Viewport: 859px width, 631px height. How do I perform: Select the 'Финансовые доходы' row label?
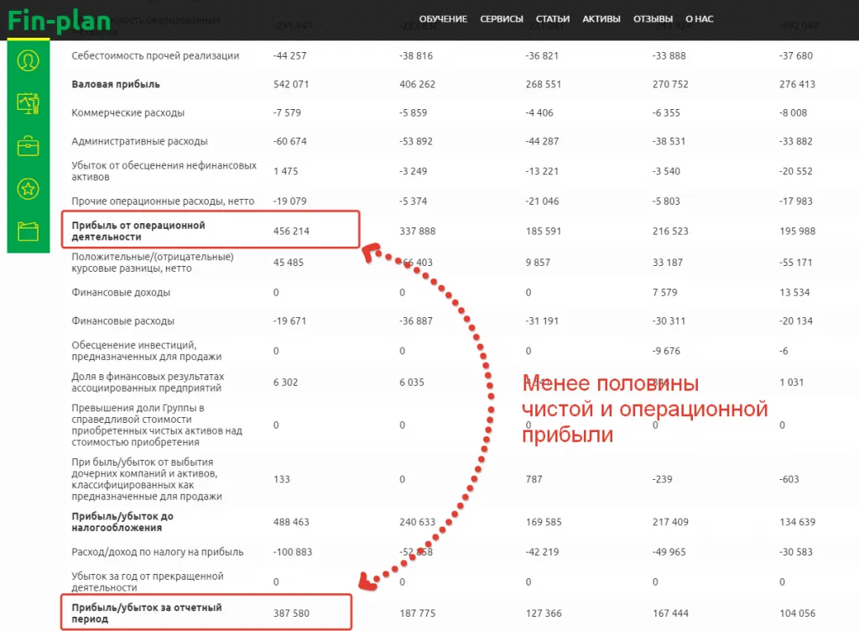121,293
